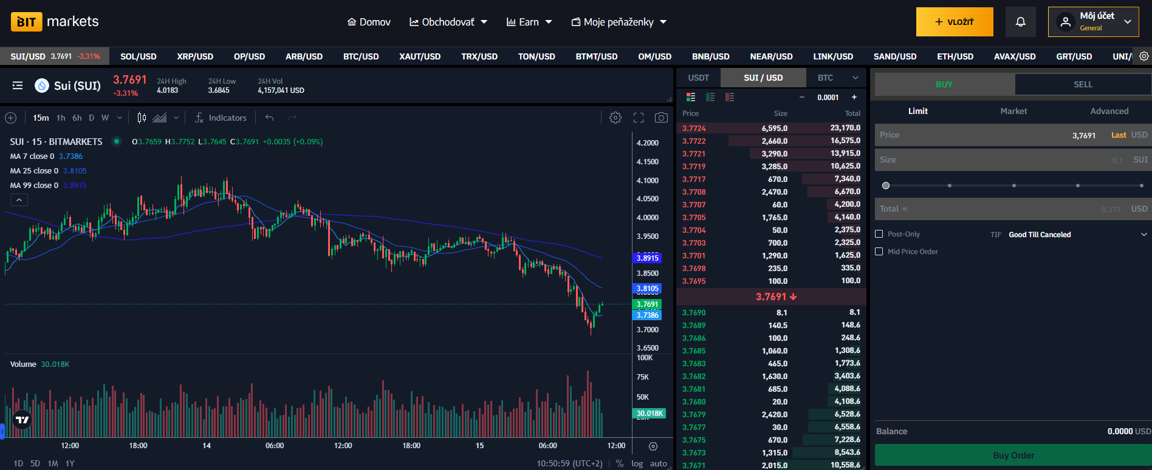This screenshot has height=470, width=1152.
Task: Open the candlestick chart type selector
Action: pos(142,118)
